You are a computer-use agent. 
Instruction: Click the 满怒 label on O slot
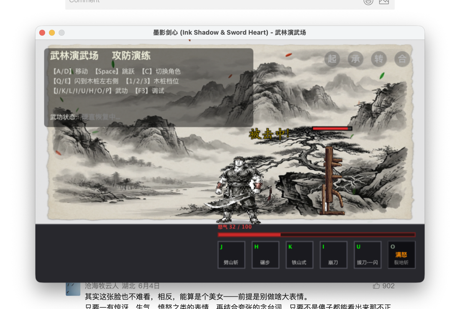coord(401,254)
